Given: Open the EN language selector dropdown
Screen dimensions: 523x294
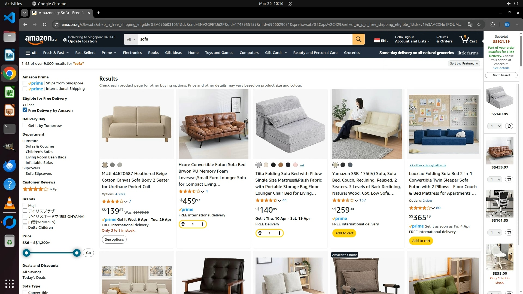Looking at the screenshot, I should tap(381, 41).
